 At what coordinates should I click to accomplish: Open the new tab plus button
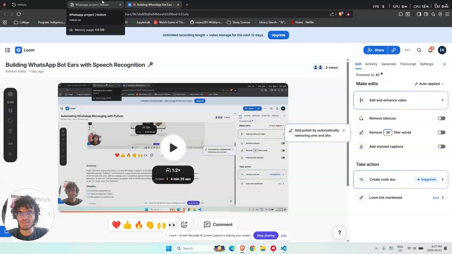pos(187,5)
